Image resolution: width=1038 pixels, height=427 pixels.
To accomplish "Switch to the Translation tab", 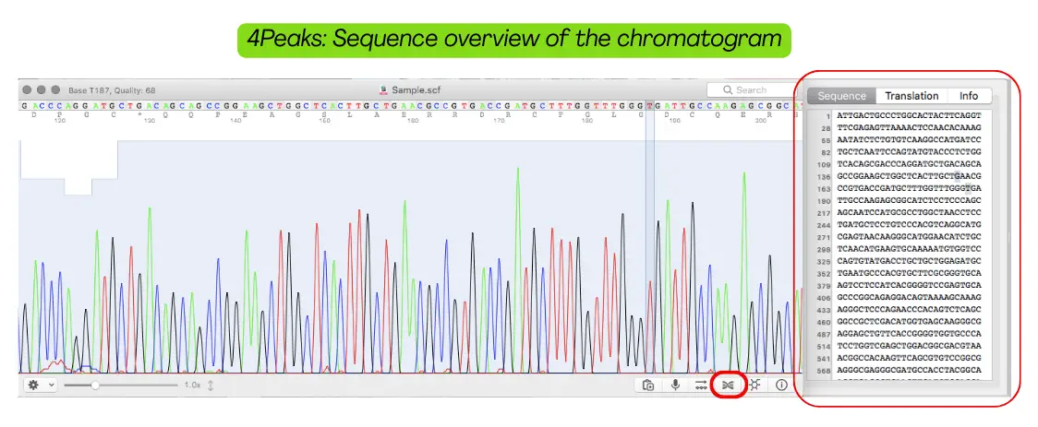I will 911,96.
